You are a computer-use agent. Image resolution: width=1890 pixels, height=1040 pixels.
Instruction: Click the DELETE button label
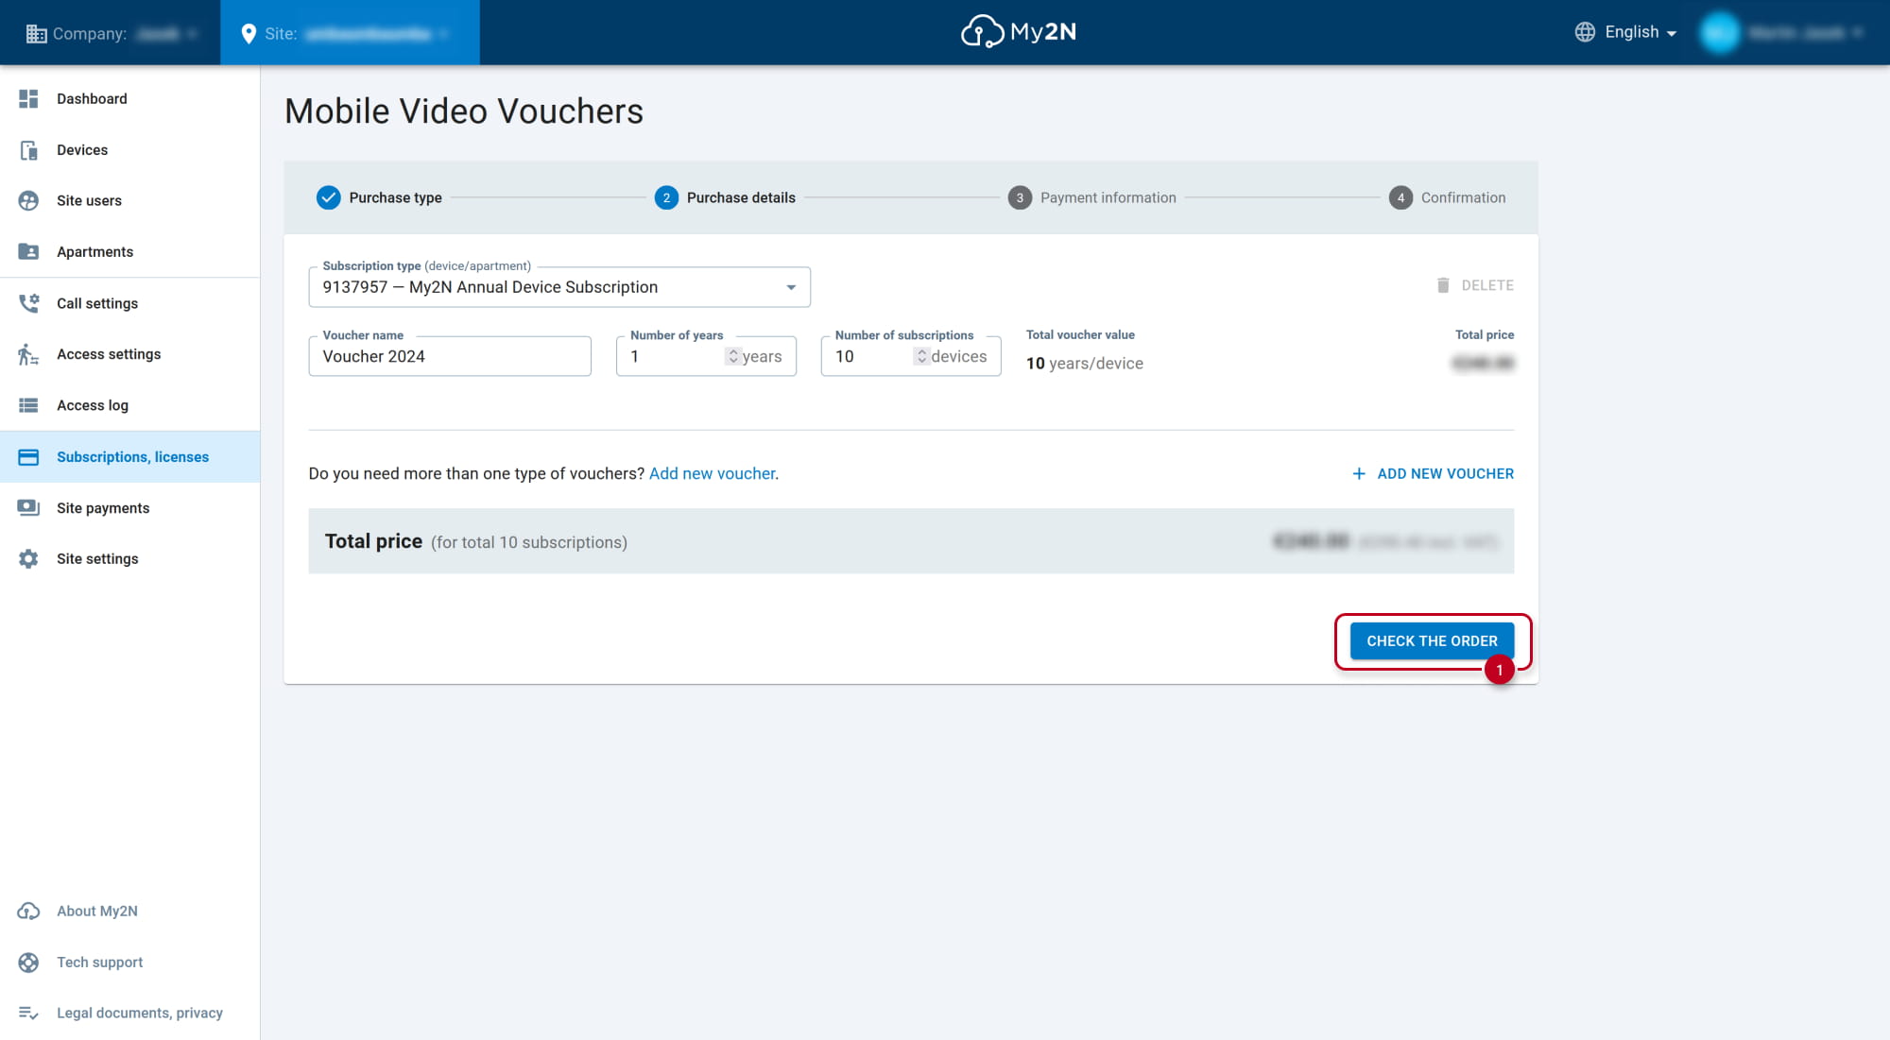(1487, 285)
